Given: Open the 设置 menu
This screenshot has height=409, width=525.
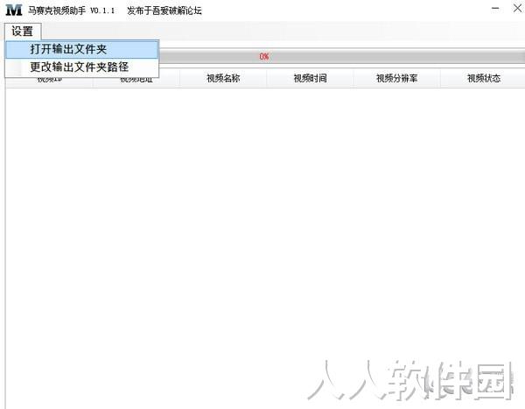Looking at the screenshot, I should pos(23,32).
